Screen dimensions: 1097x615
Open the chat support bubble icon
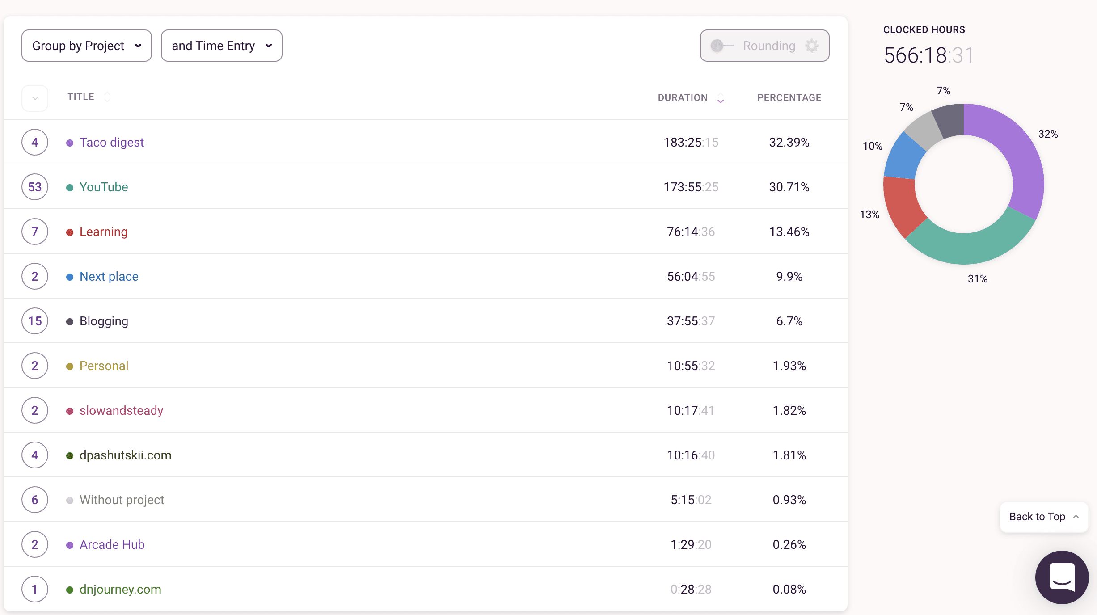coord(1062,577)
